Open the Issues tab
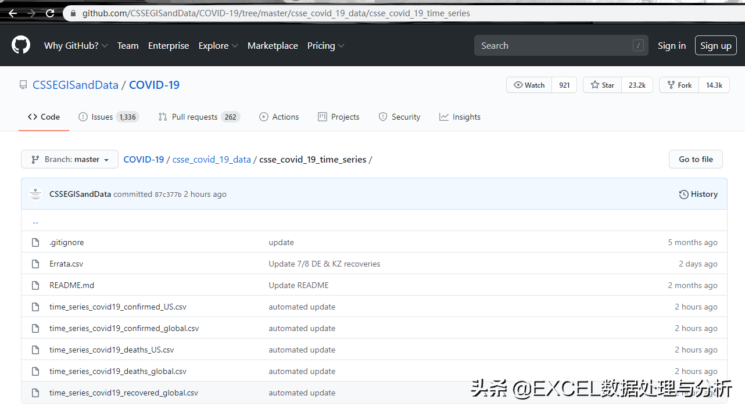This screenshot has height=410, width=745. [109, 117]
